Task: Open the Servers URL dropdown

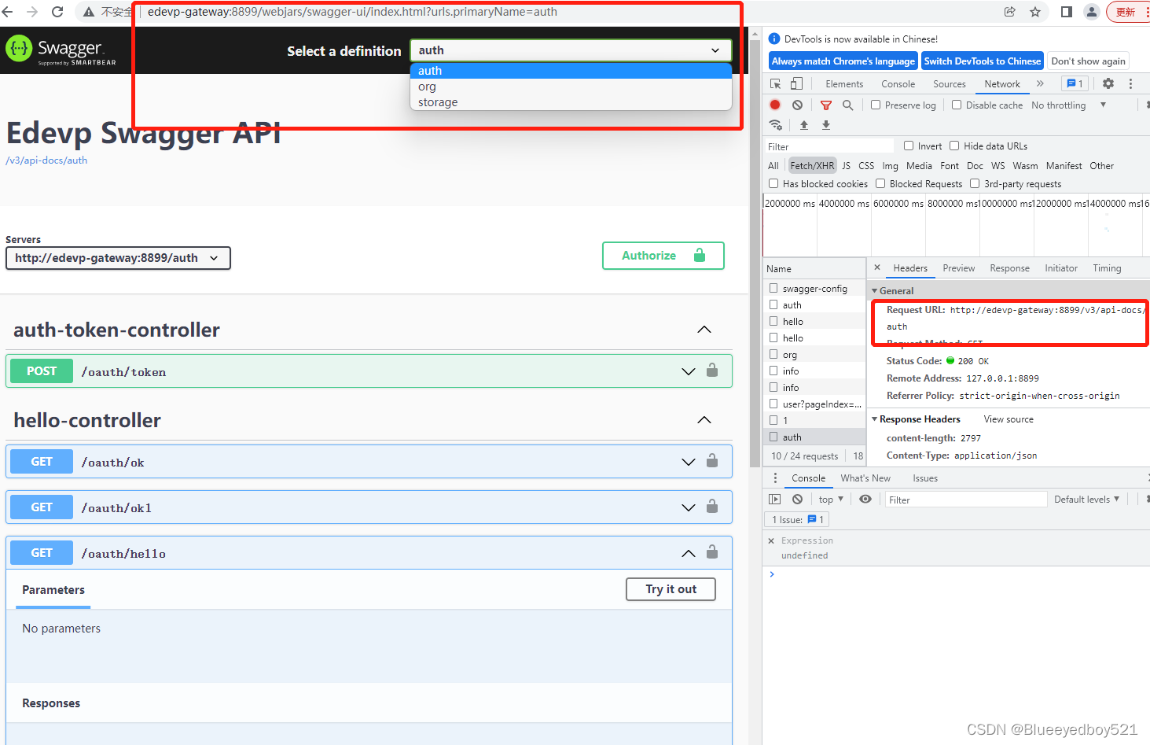Action: click(x=118, y=258)
